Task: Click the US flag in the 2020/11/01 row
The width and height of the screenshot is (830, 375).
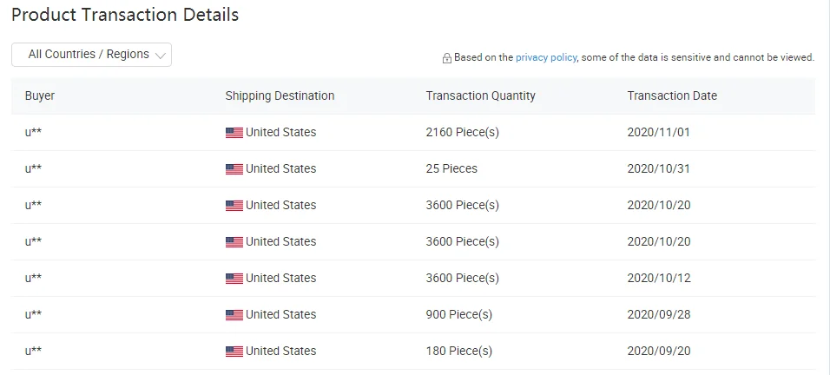Action: pyautogui.click(x=234, y=133)
